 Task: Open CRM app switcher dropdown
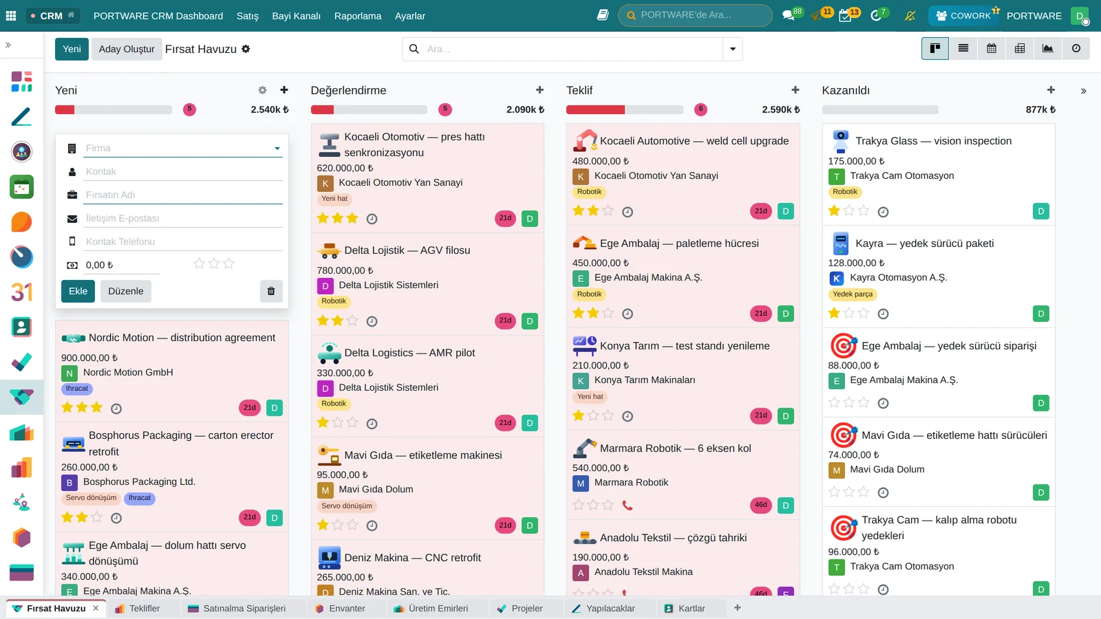click(54, 15)
